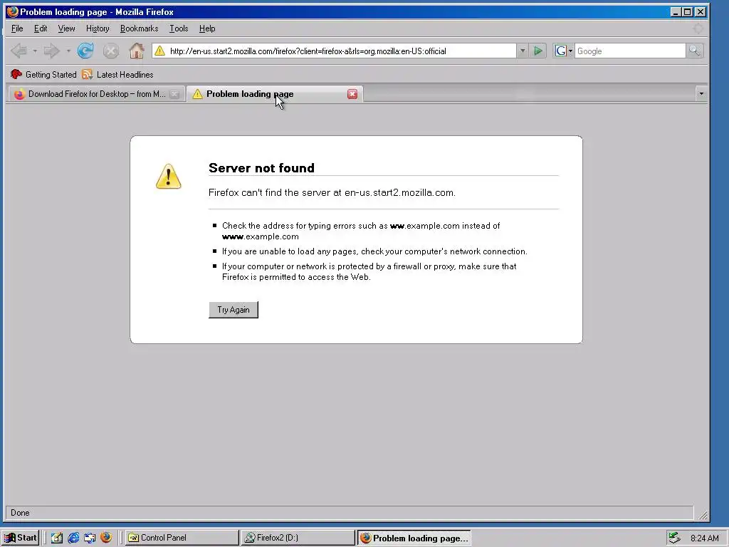Click the activity throbber icon in the menu bar
The image size is (729, 547).
(698, 28)
